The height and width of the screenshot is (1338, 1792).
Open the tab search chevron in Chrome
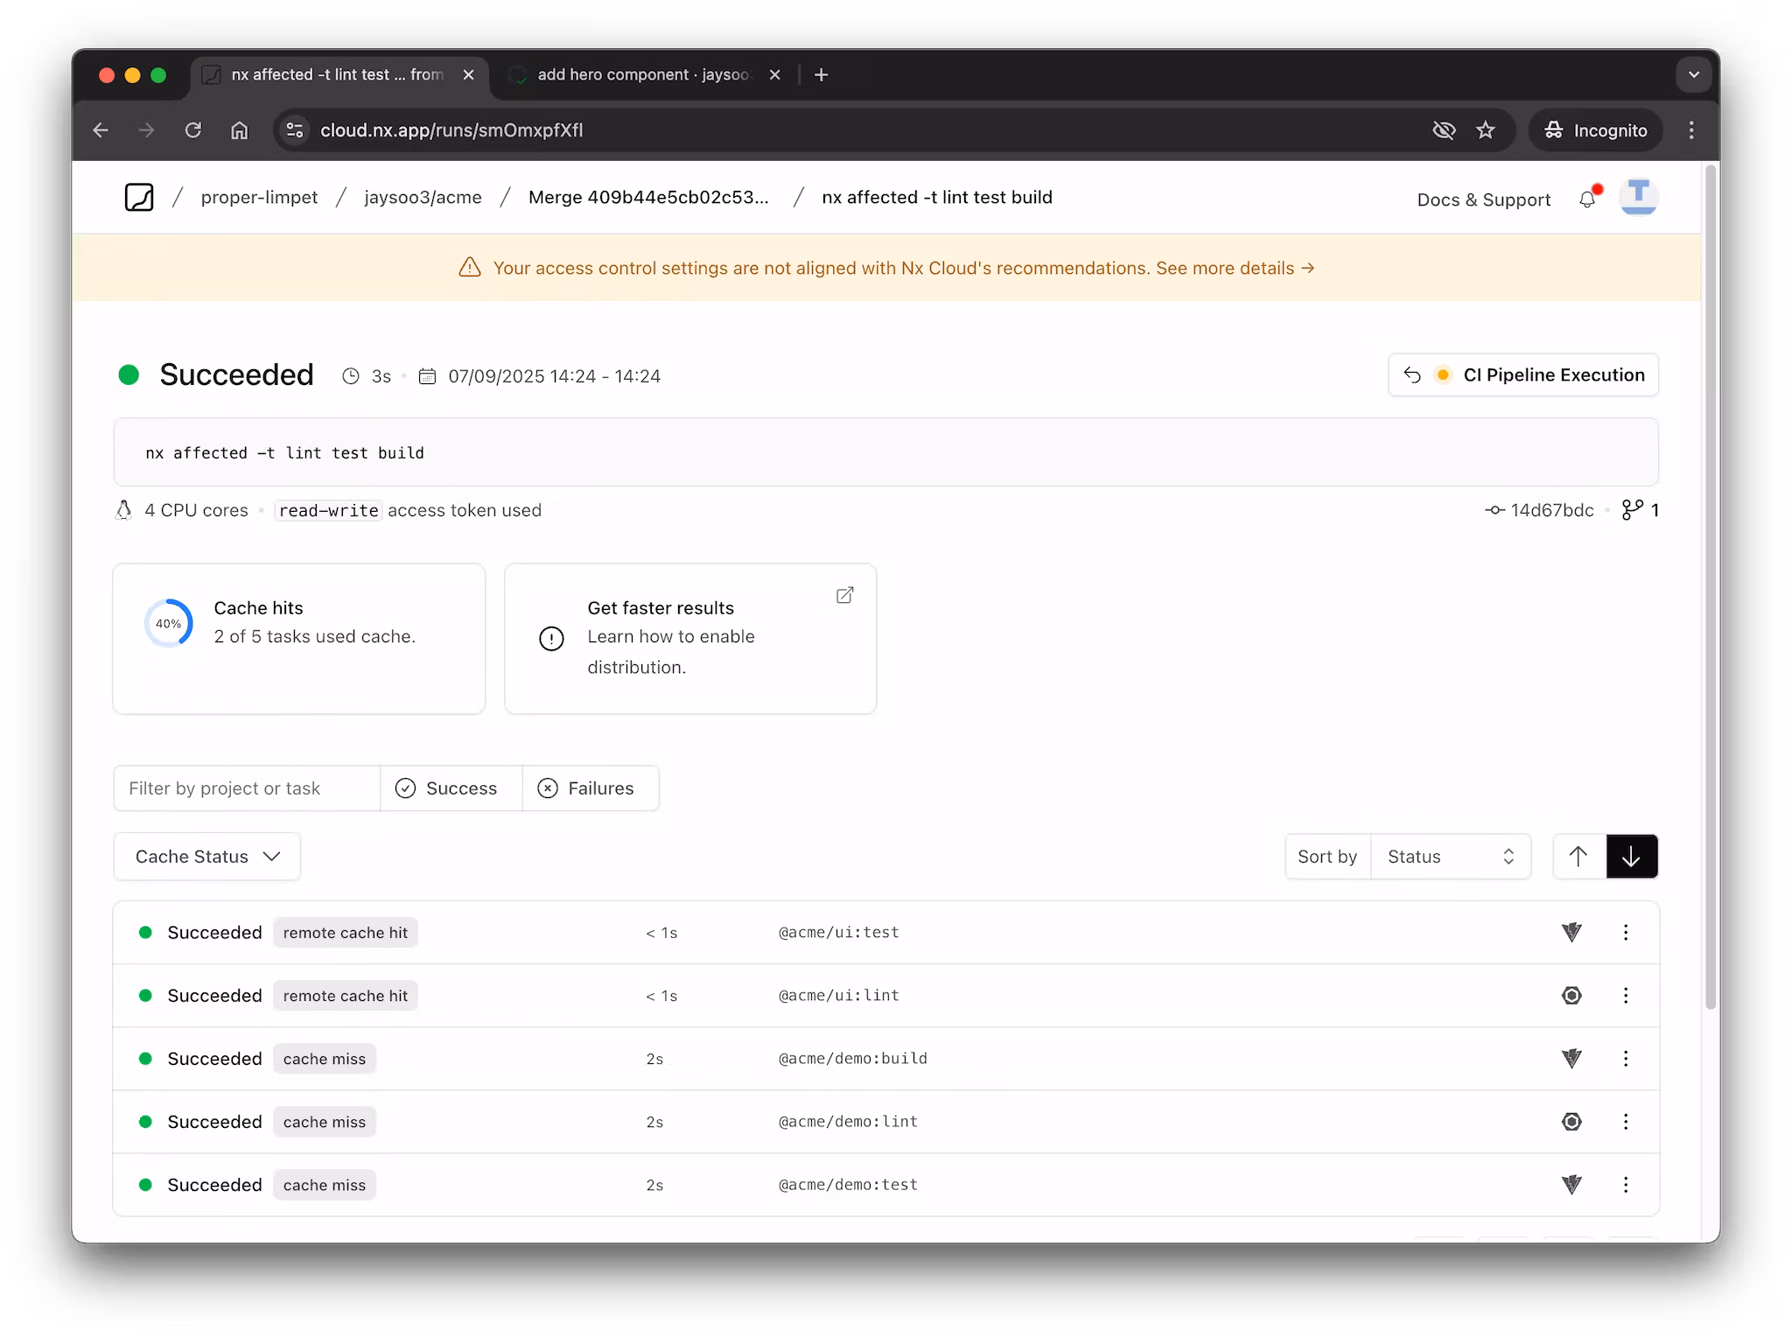tap(1694, 75)
